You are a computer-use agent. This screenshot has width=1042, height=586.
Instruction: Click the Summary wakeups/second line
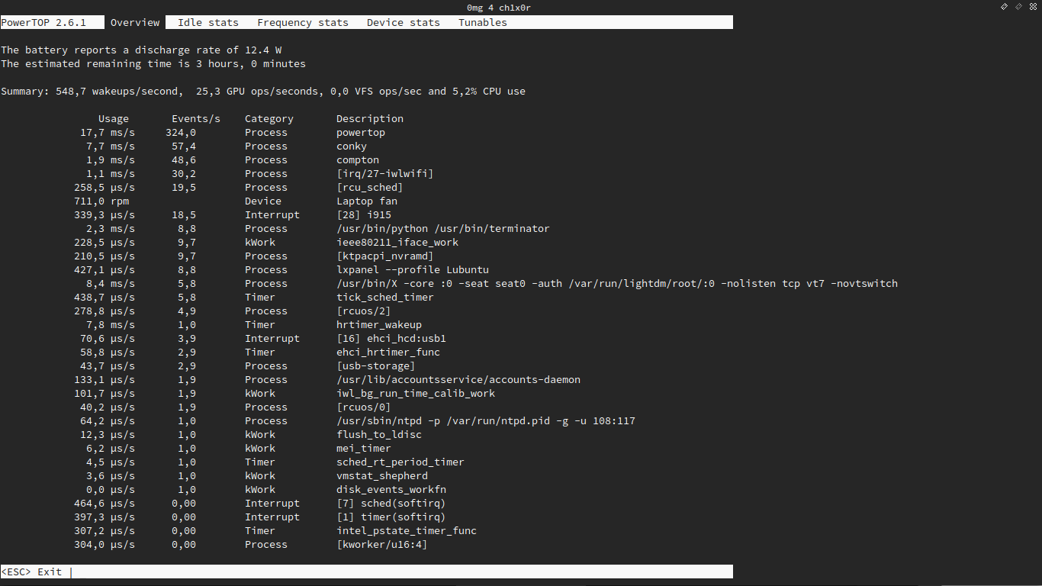pyautogui.click(x=263, y=91)
